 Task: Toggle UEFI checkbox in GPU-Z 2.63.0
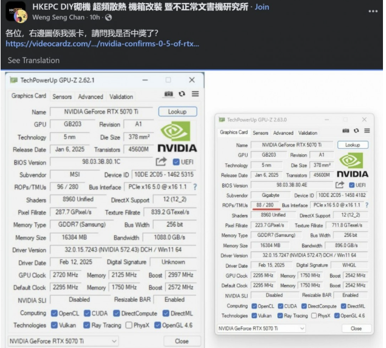click(x=352, y=185)
